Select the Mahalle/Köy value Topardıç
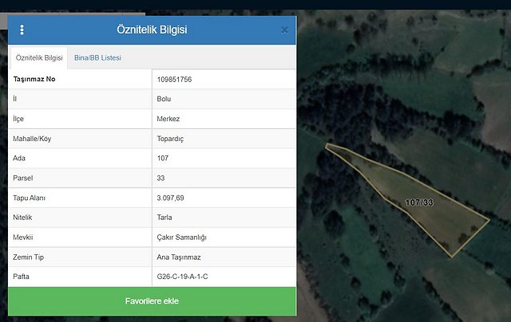This screenshot has width=511, height=322. (171, 139)
